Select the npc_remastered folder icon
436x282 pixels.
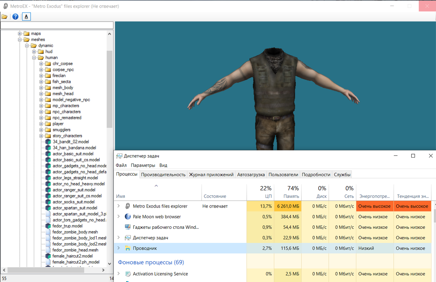(x=48, y=118)
